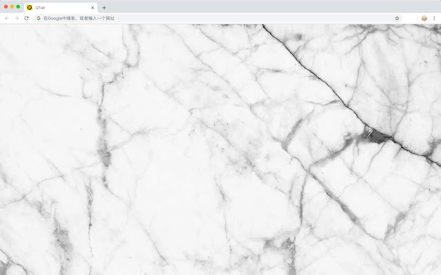441x275 pixels.
Task: Click the yellow minimize window button
Action: point(12,6)
